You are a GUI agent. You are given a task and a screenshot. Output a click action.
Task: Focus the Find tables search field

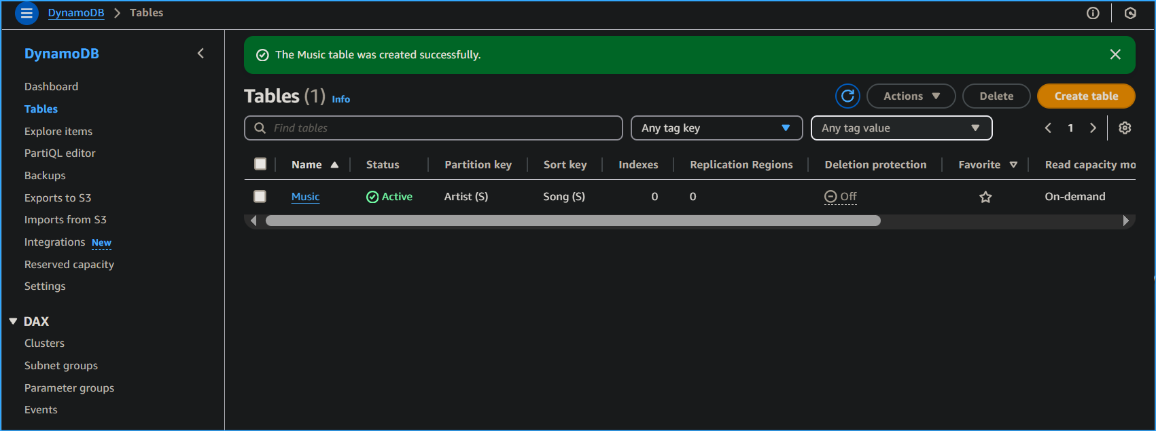click(x=434, y=128)
